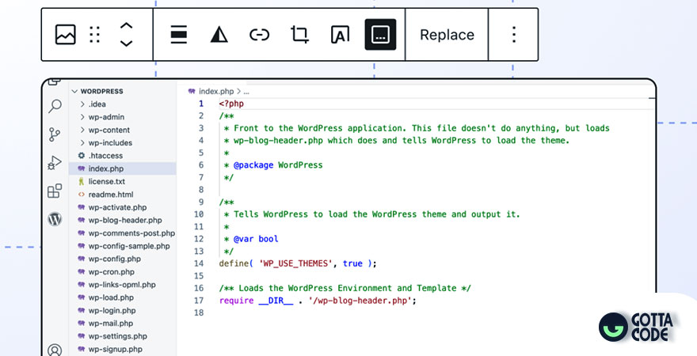Open wp-signup.php file
Image resolution: width=697 pixels, height=356 pixels.
point(110,349)
